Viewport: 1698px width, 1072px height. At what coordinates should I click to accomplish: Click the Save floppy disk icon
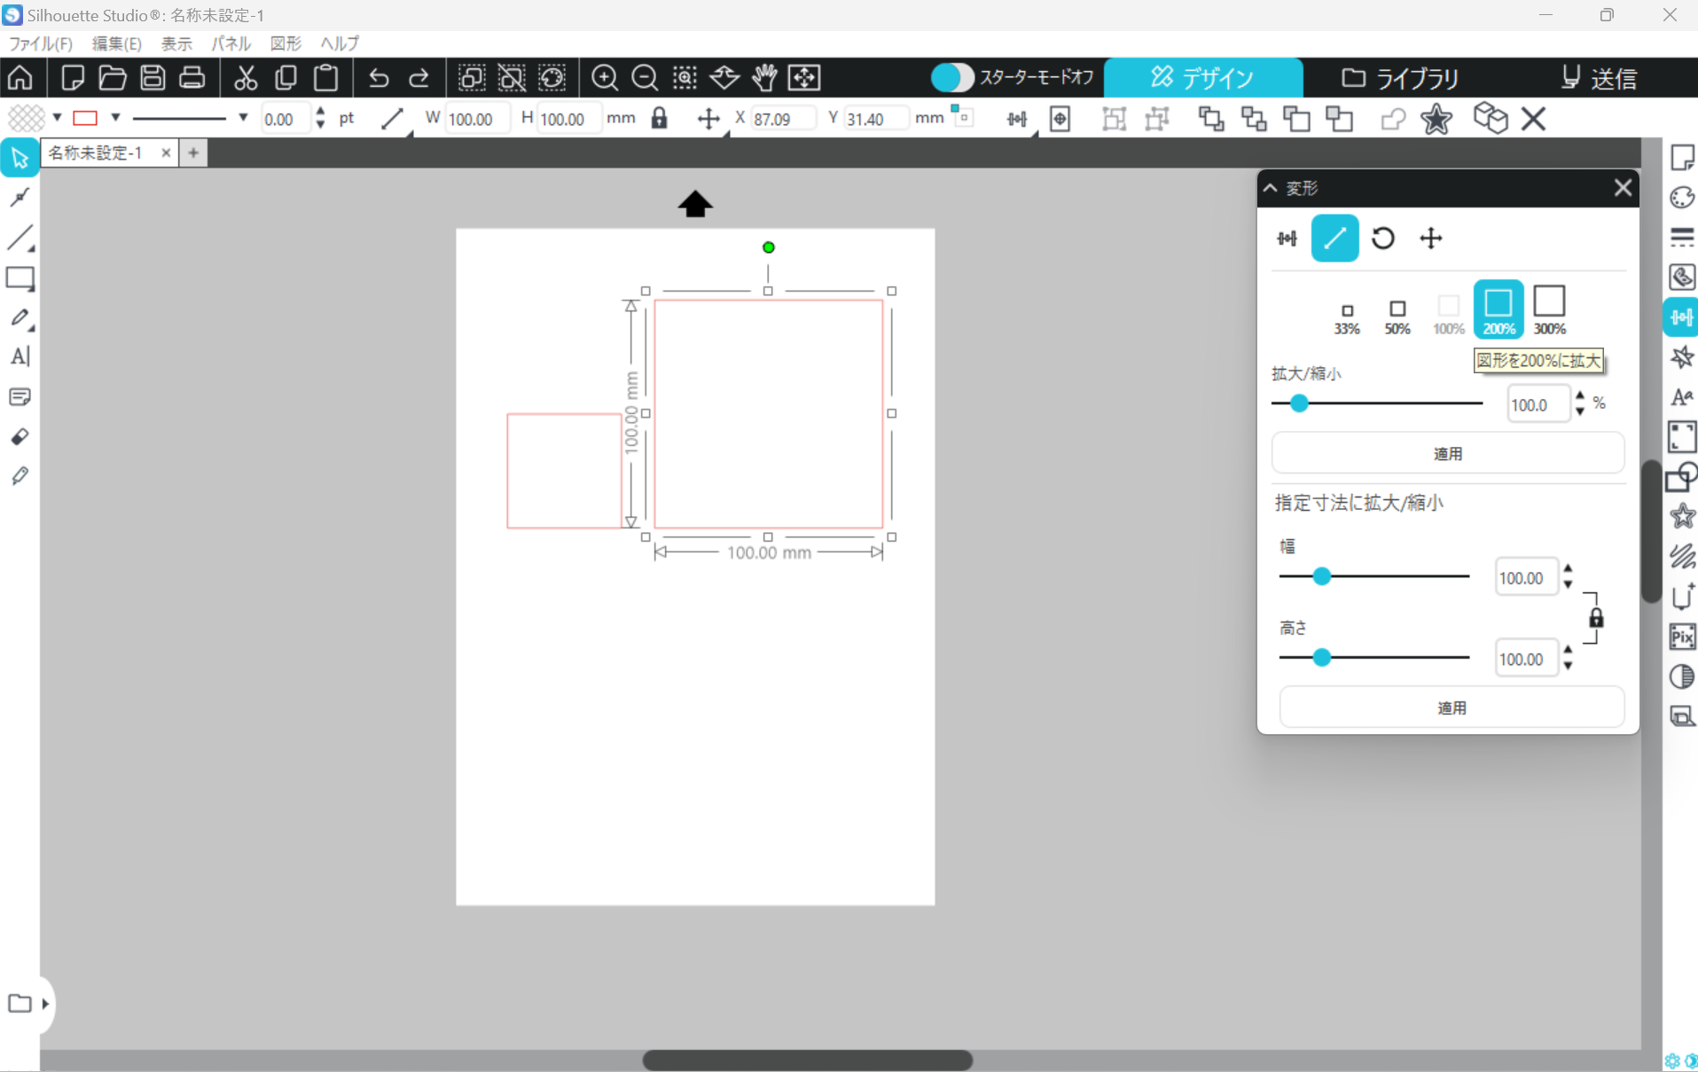[153, 78]
